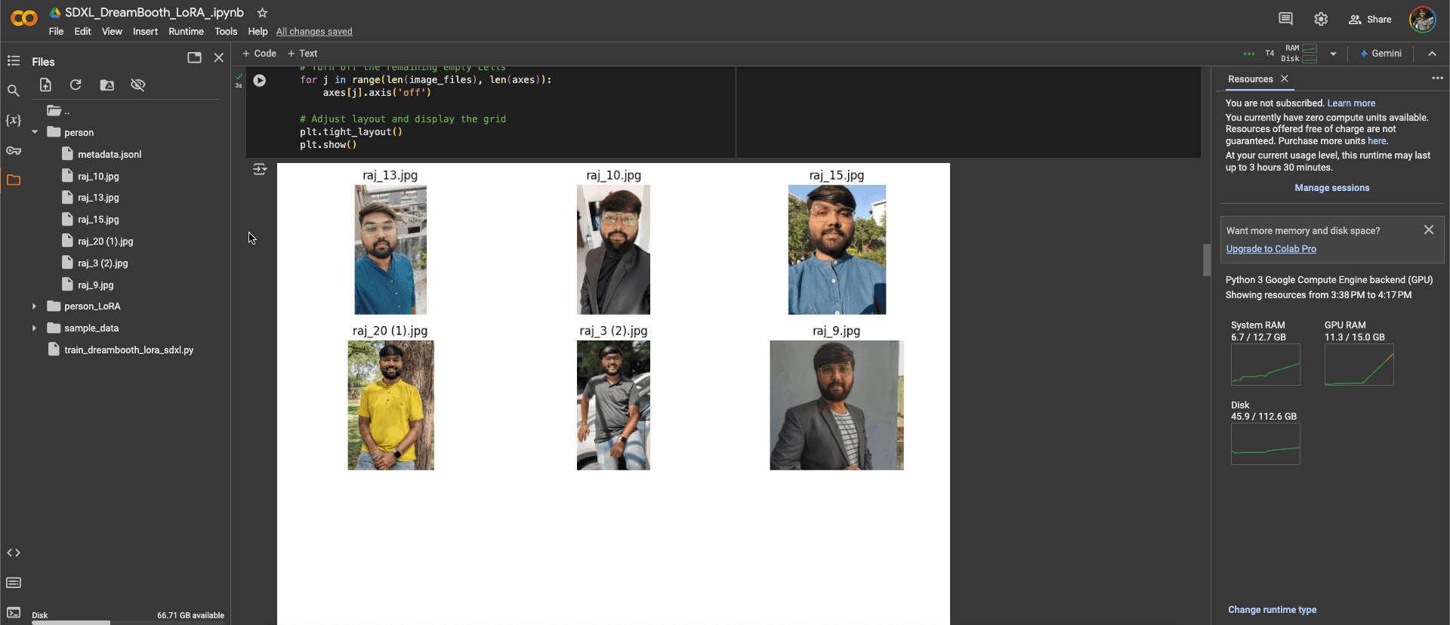Open the table of contents sidebar icon
Screen dimensions: 1450x625
[14, 60]
